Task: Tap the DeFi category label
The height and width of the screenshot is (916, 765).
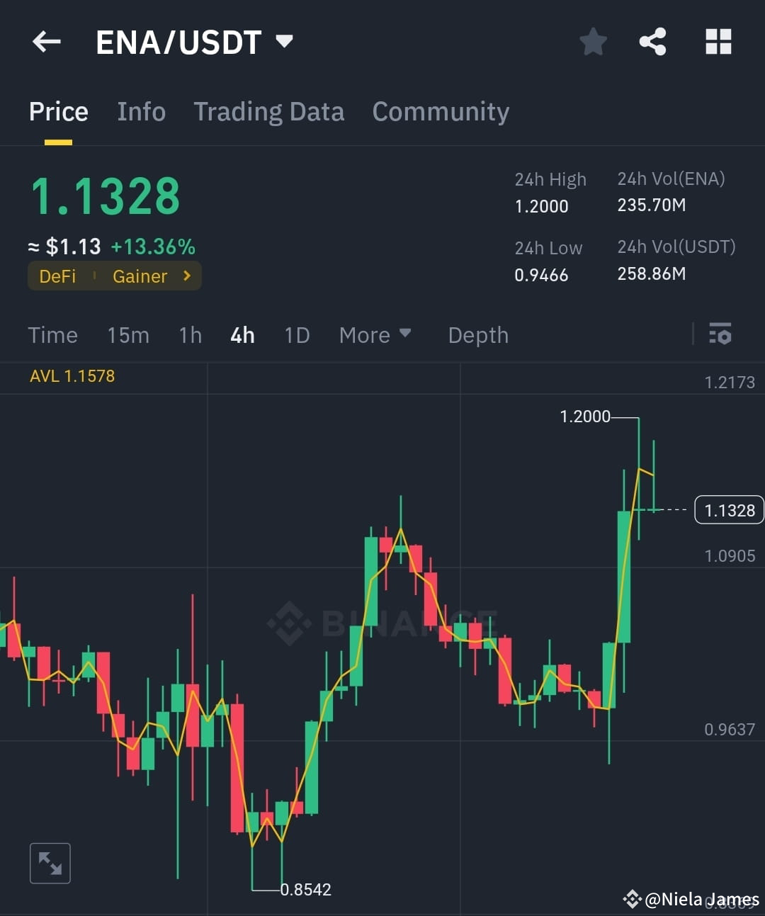Action: click(x=57, y=276)
